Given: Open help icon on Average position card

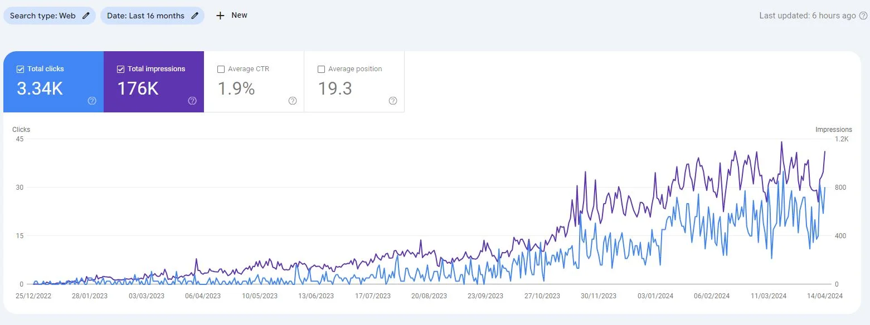Looking at the screenshot, I should [x=393, y=101].
